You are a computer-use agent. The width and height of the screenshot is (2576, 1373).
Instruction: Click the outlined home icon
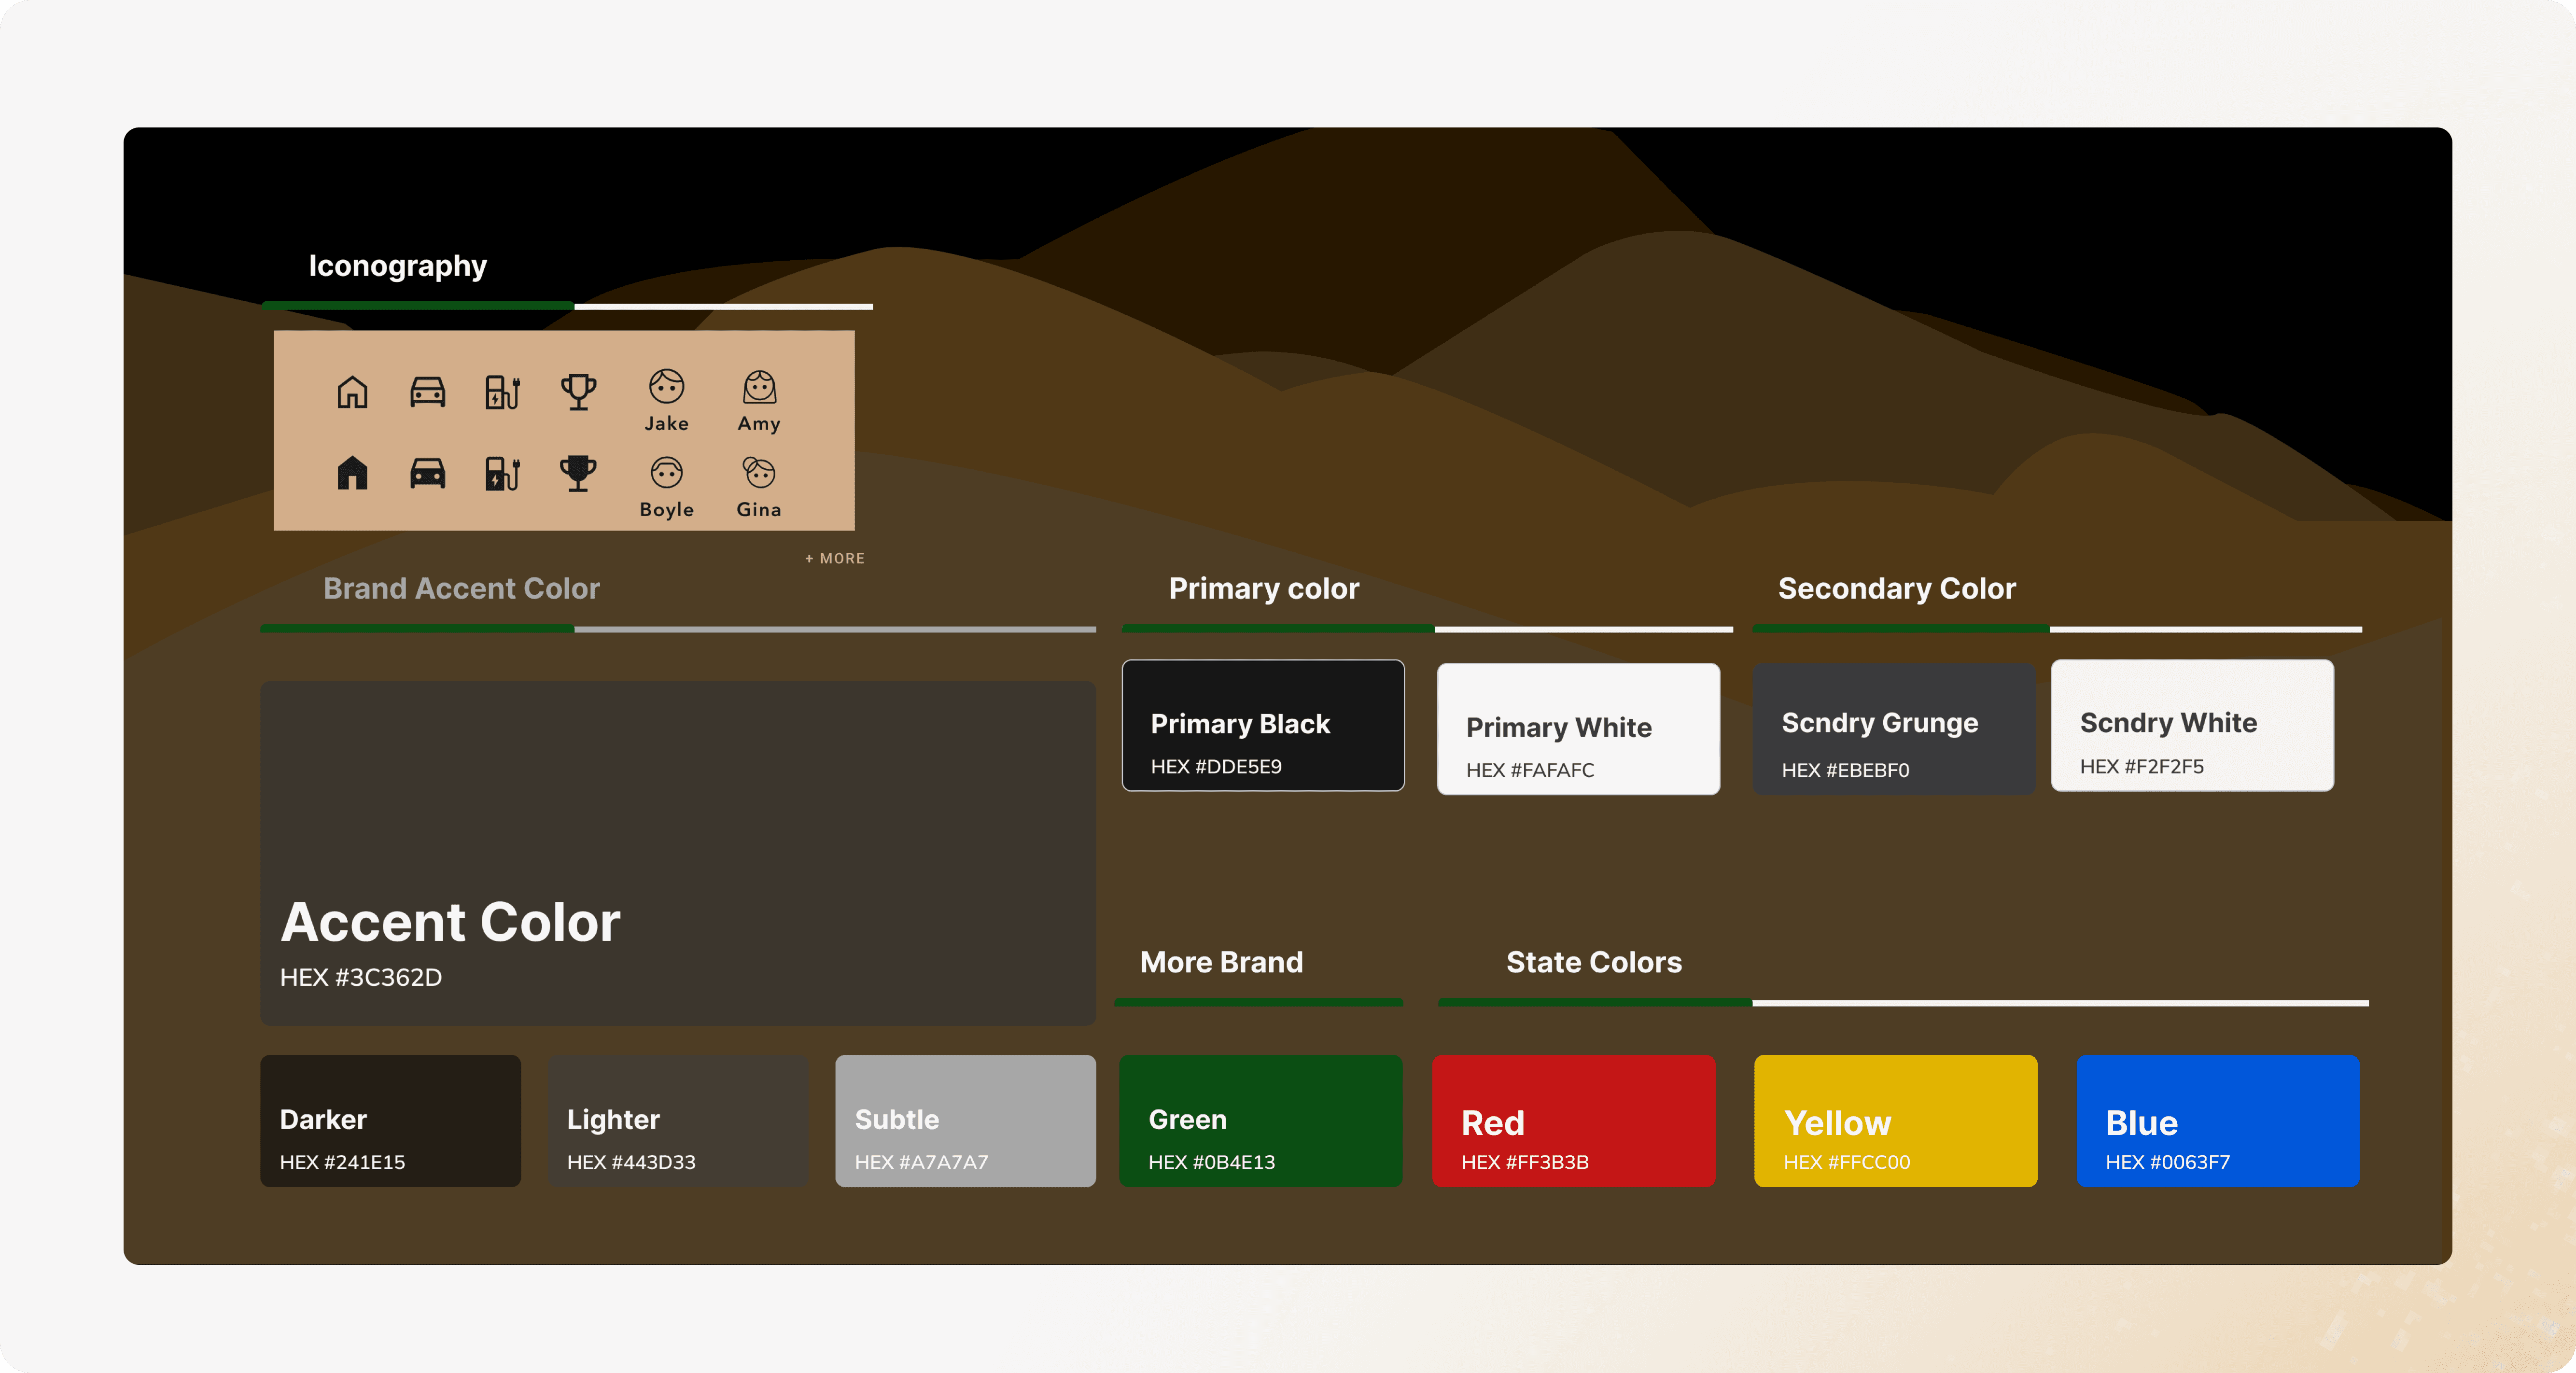[352, 392]
